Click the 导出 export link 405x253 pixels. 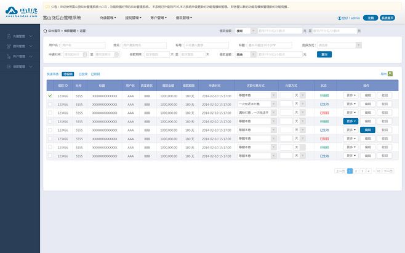pyautogui.click(x=383, y=74)
